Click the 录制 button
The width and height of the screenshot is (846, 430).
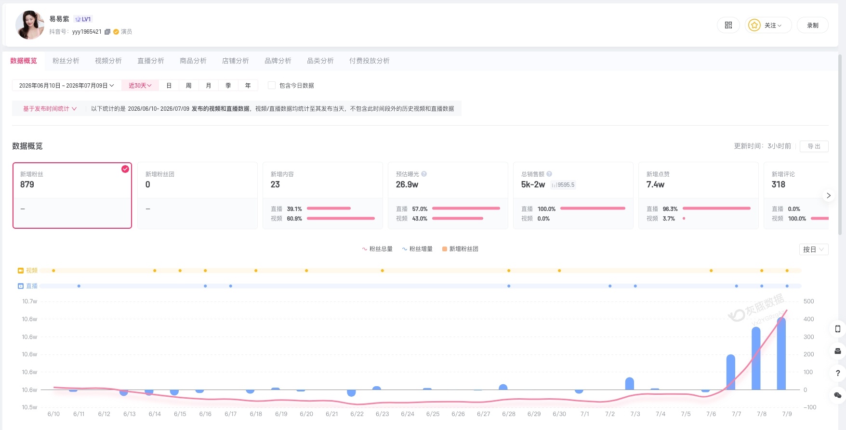click(x=812, y=25)
